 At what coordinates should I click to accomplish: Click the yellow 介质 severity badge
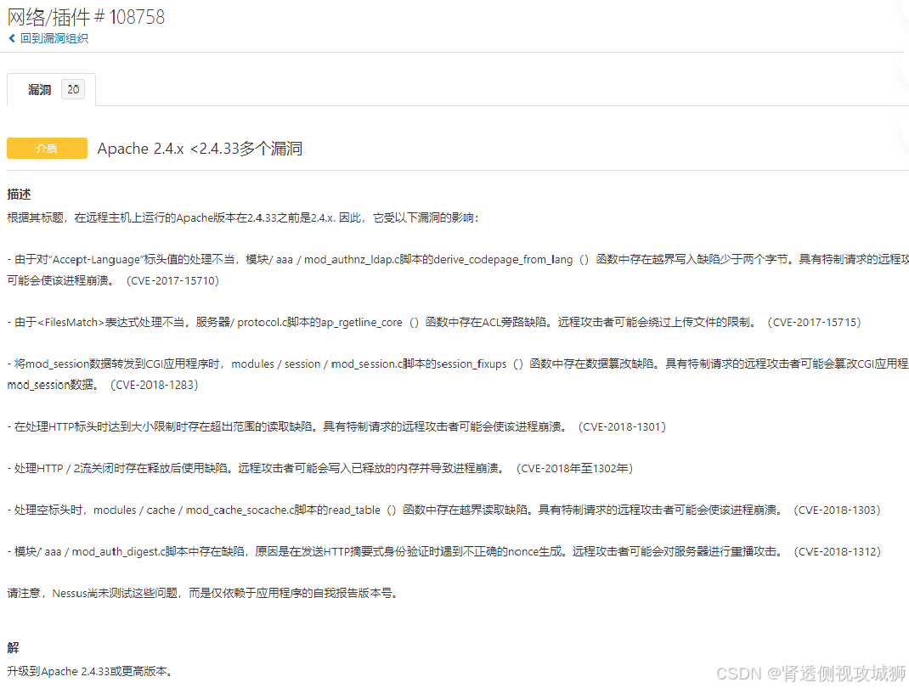click(47, 149)
